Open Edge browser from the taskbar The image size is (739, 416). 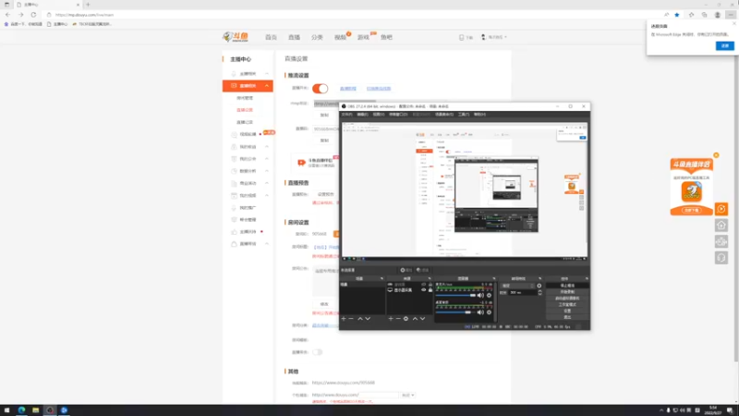21,410
